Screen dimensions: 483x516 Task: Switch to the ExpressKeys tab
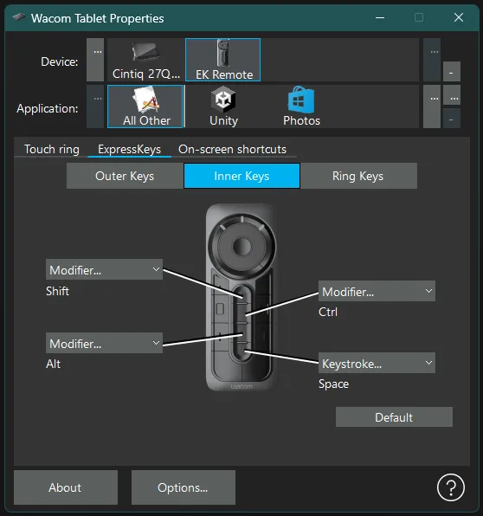[129, 149]
